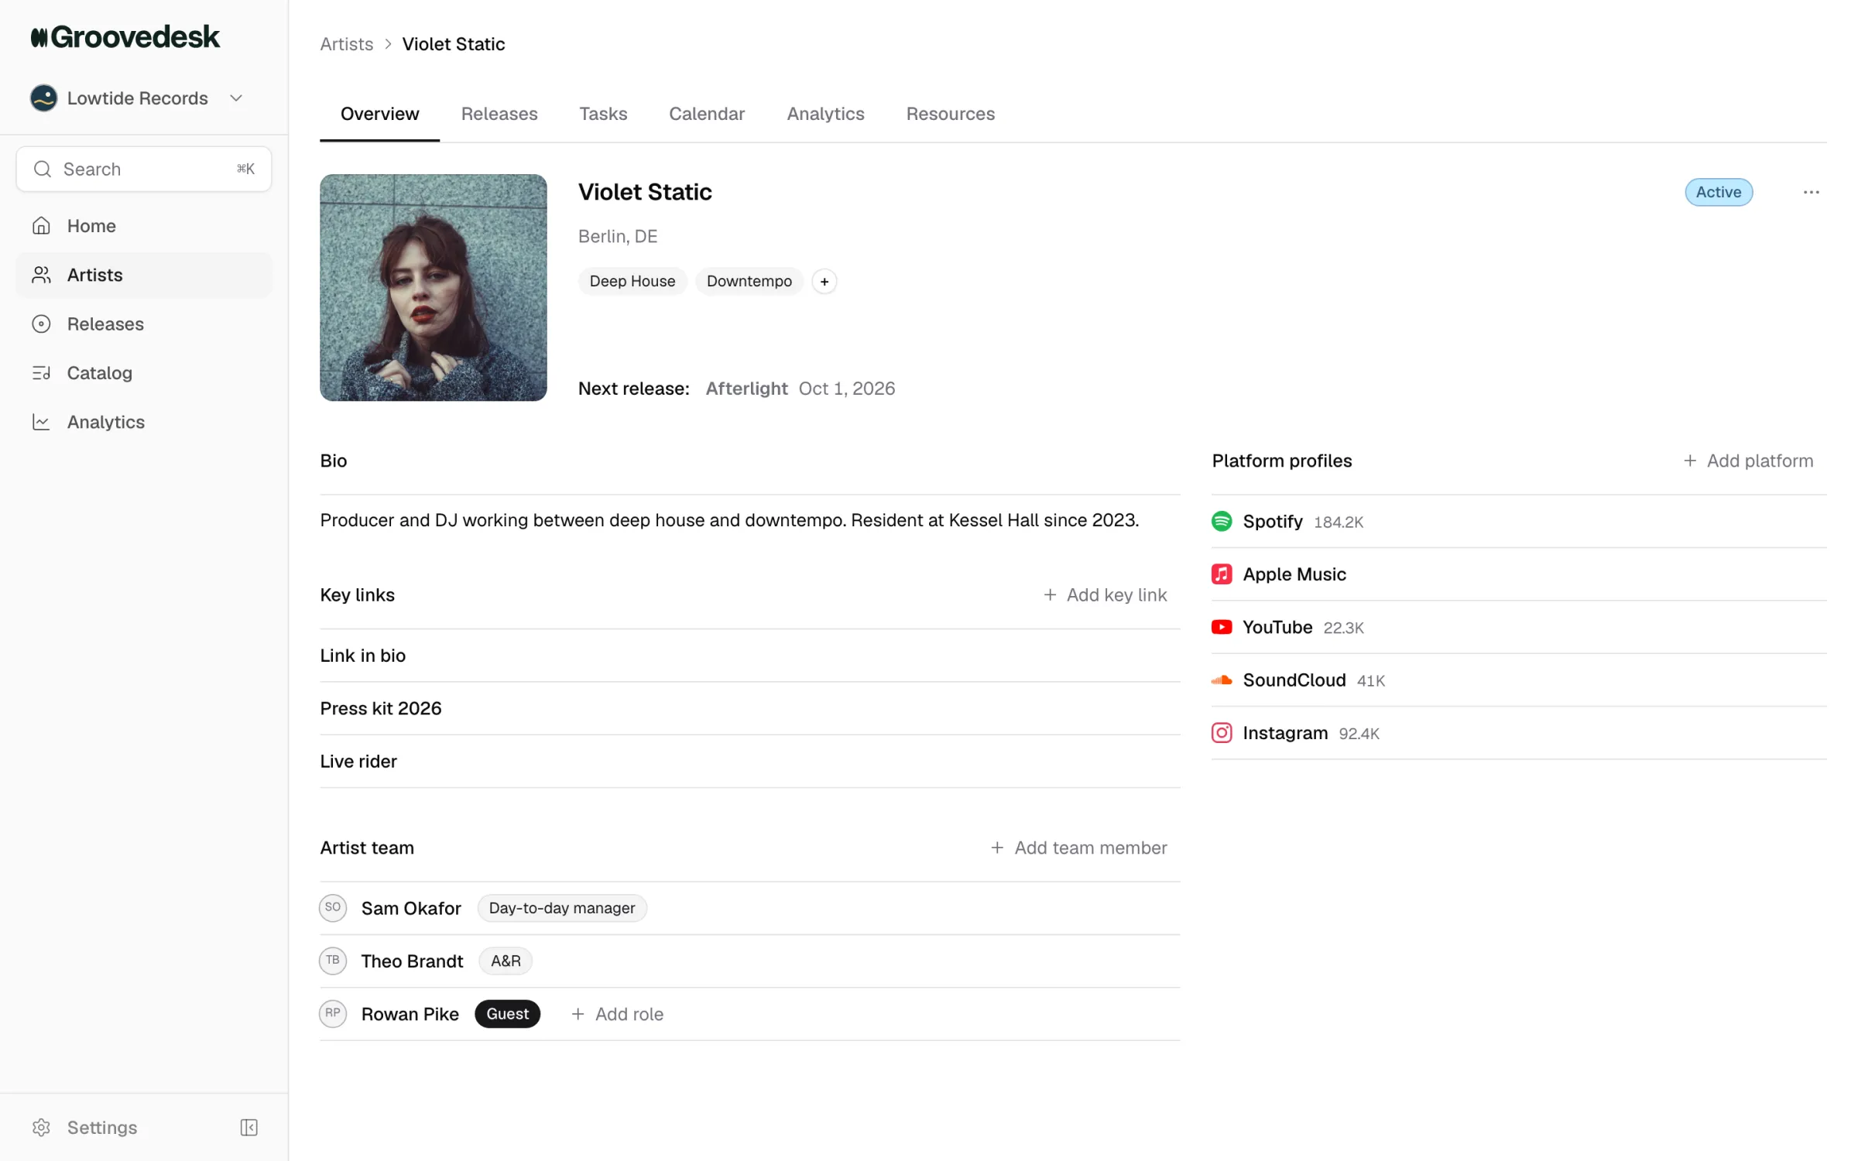Click the Day-to-day manager role tag
Image resolution: width=1858 pixels, height=1161 pixels.
point(562,908)
